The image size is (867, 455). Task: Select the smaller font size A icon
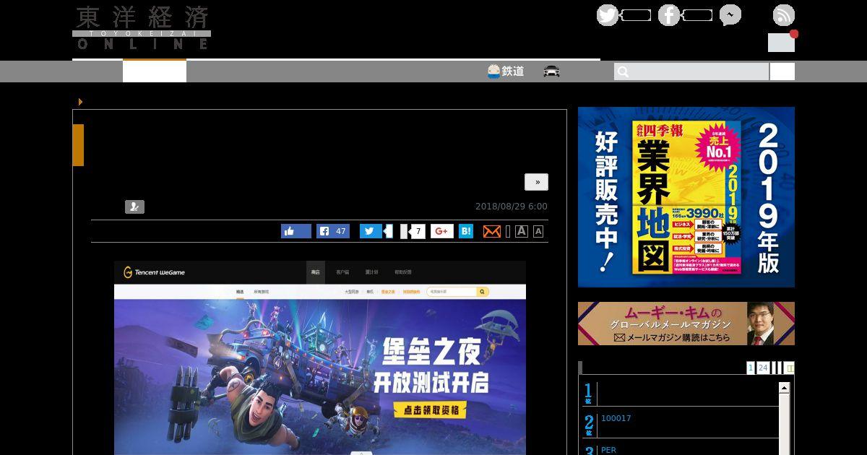(538, 231)
